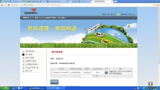Click the green eagle icon in the header links

[118, 14]
